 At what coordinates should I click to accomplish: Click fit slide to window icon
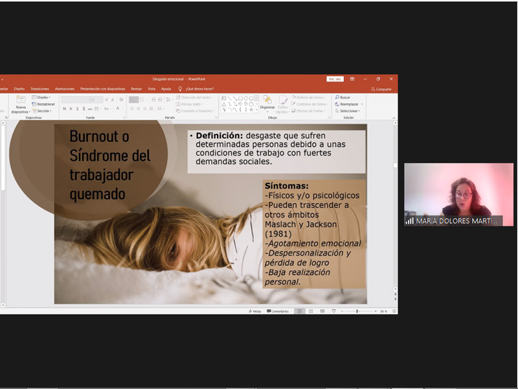click(394, 311)
